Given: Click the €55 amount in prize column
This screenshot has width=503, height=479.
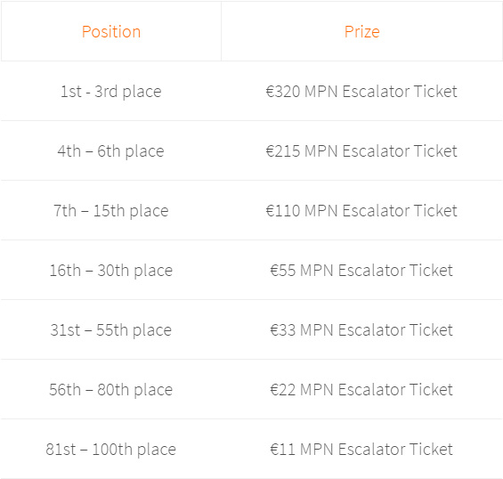Looking at the screenshot, I should click(x=283, y=270).
